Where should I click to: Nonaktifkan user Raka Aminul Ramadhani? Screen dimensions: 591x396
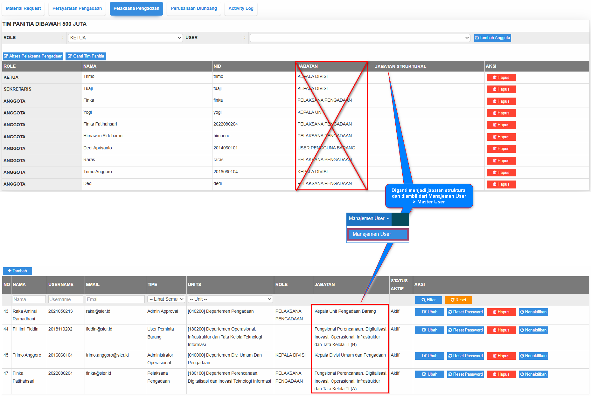click(x=533, y=312)
